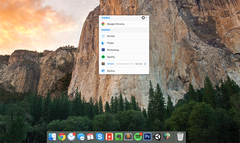This screenshot has width=240, height=143.
Task: Launch Google Chrome from the Dock
Action: point(62,137)
